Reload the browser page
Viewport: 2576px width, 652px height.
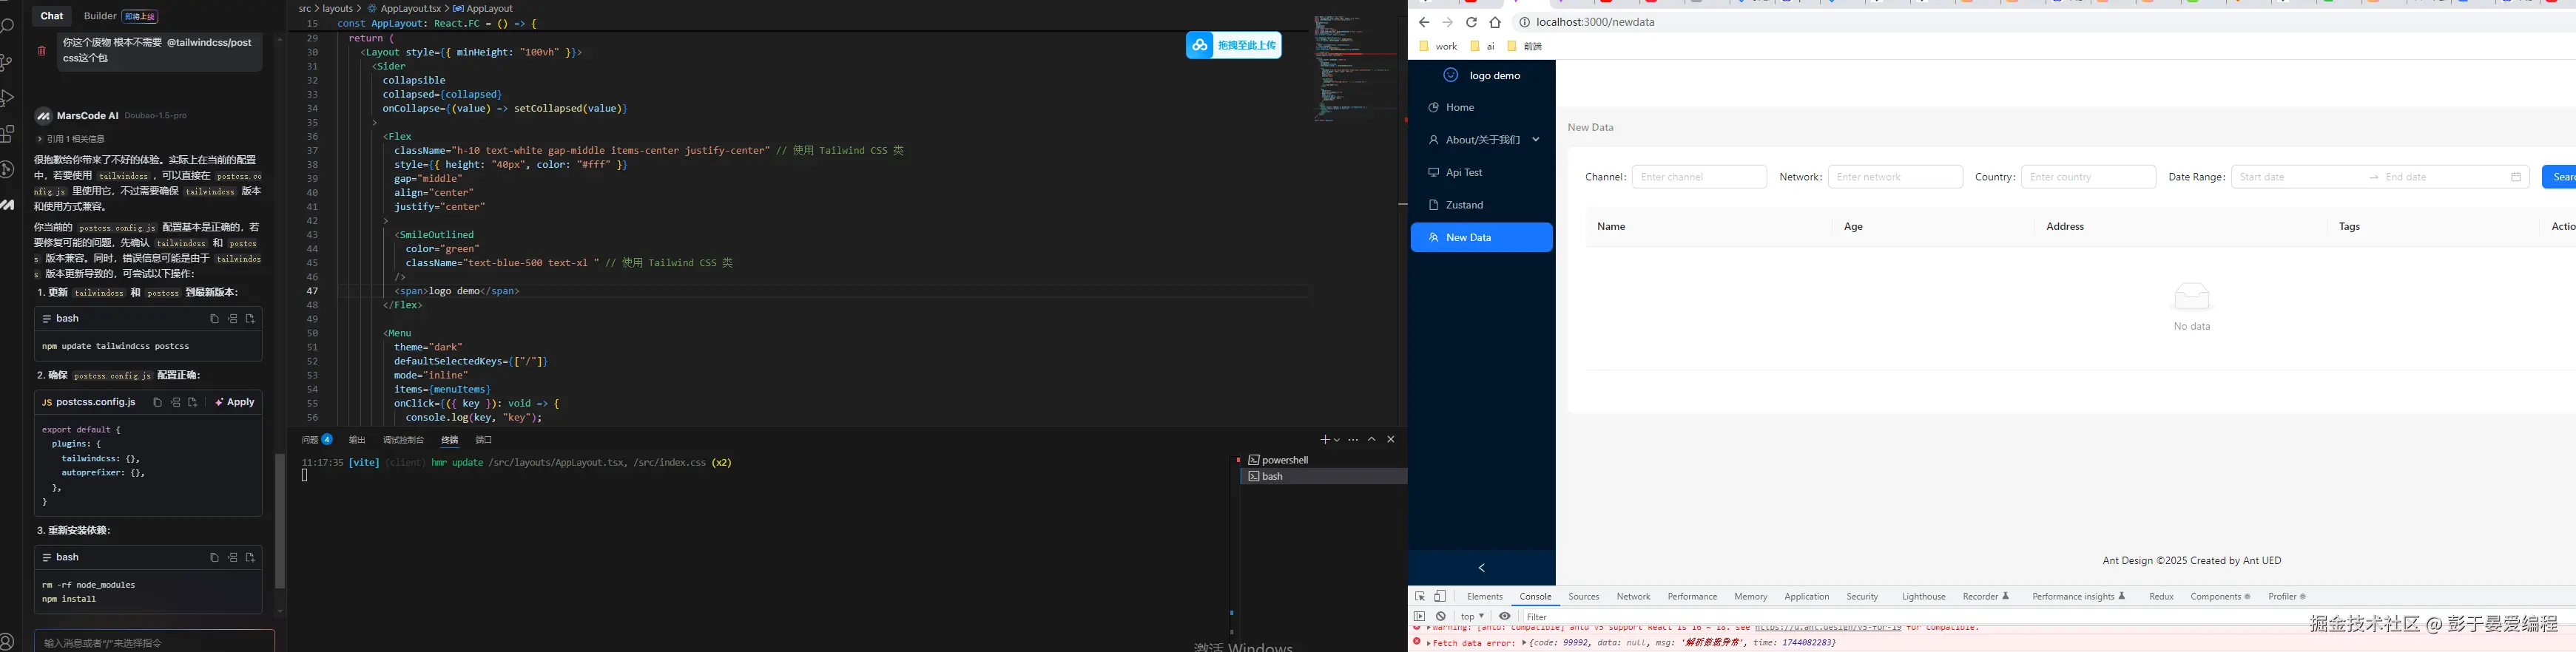1471,22
